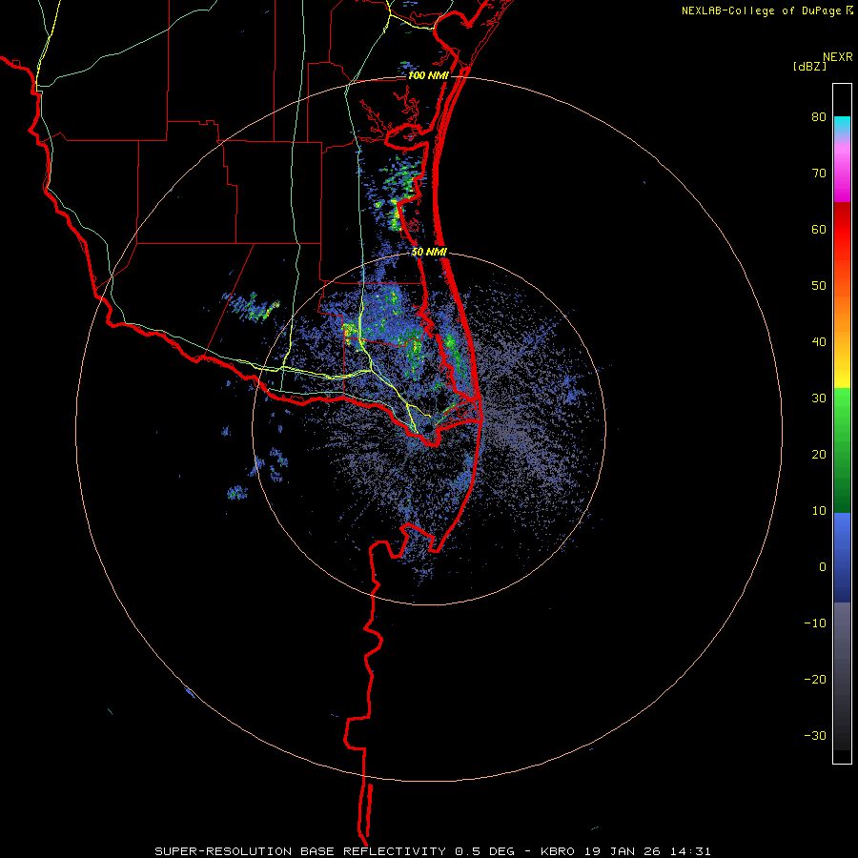858x858 pixels.
Task: Click the 80 dBZ scale value
Action: tap(819, 117)
